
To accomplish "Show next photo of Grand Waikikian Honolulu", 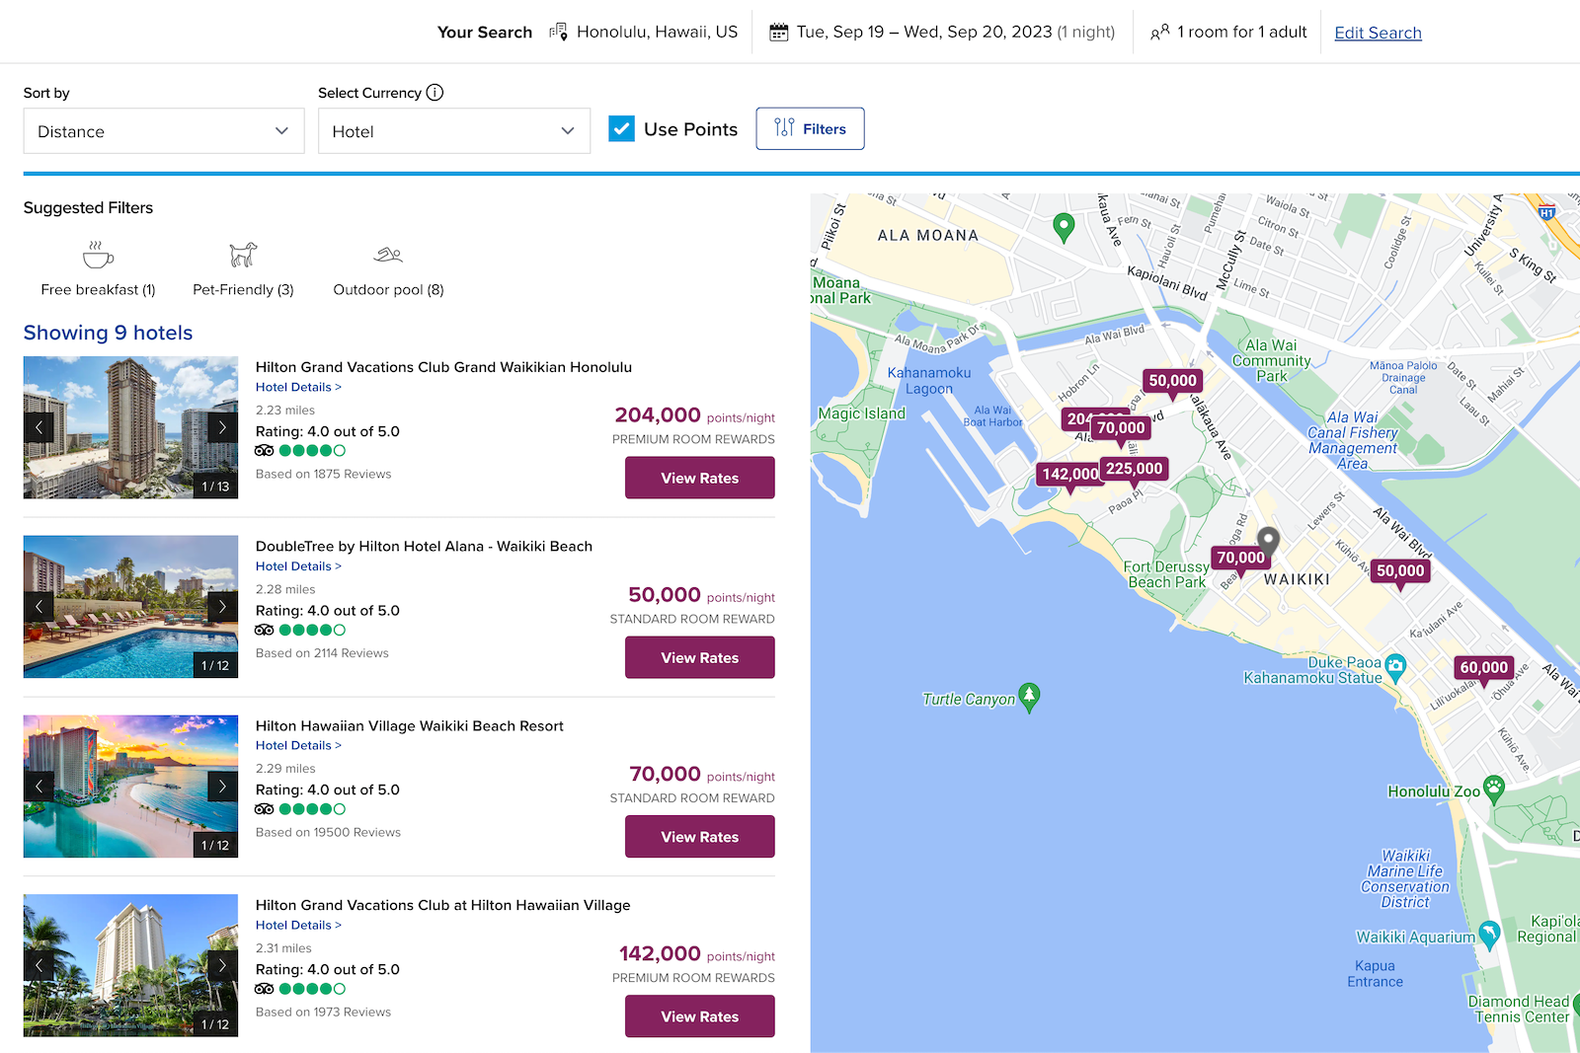I will pos(222,427).
